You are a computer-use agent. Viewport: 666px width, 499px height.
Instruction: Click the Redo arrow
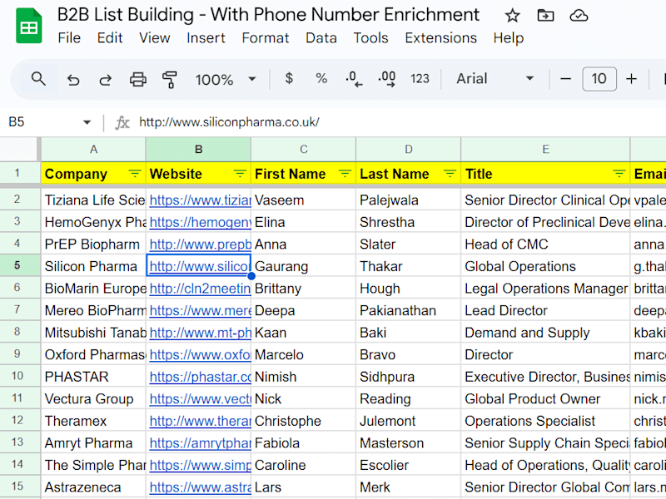[x=106, y=79]
